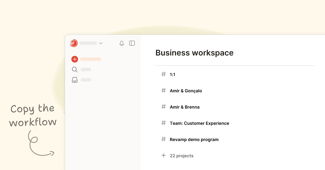Open search via the magnifying glass icon
The height and width of the screenshot is (170, 325).
coord(74,70)
